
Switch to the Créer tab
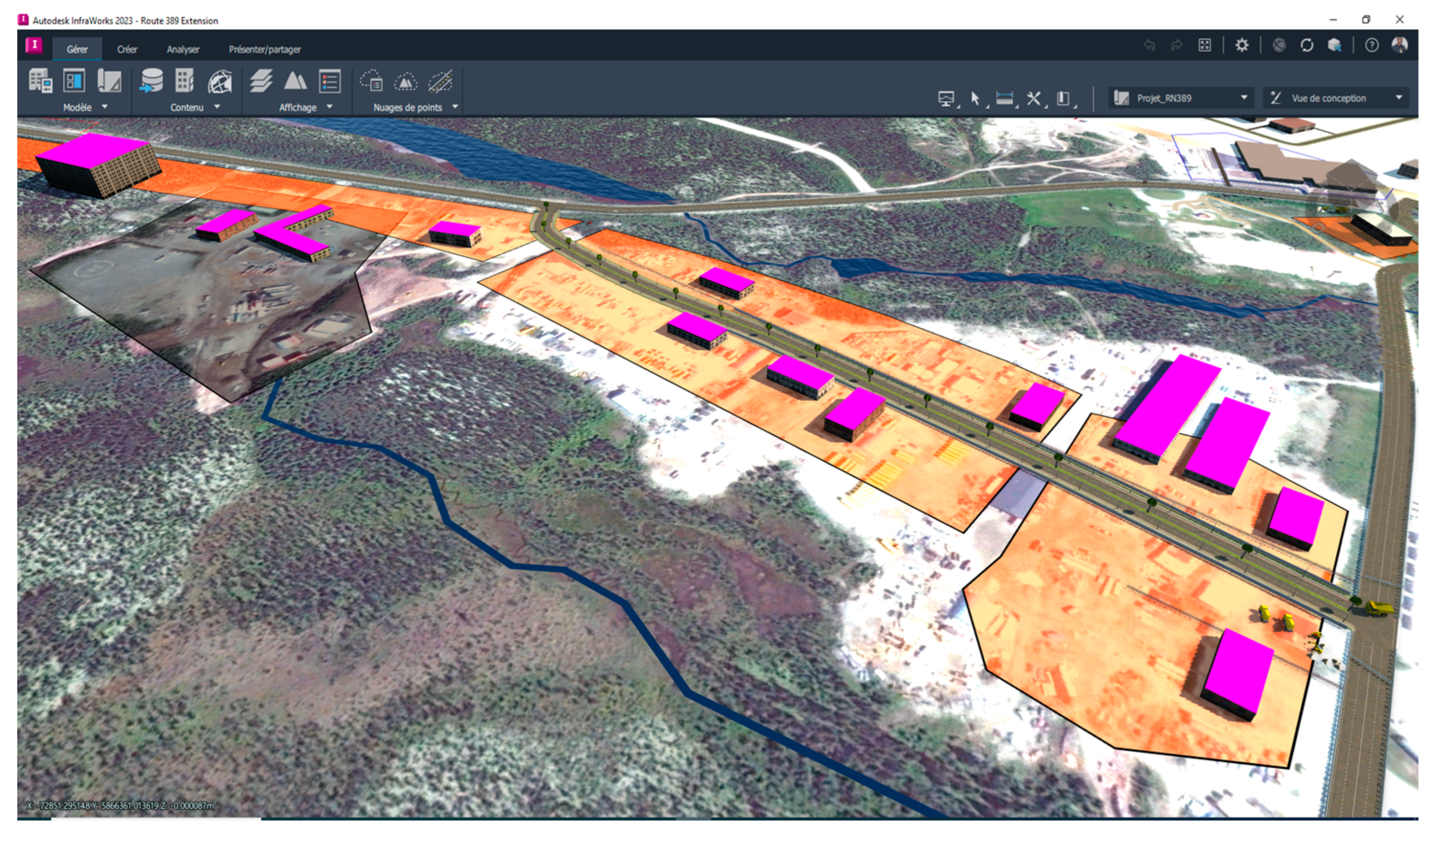(x=127, y=49)
